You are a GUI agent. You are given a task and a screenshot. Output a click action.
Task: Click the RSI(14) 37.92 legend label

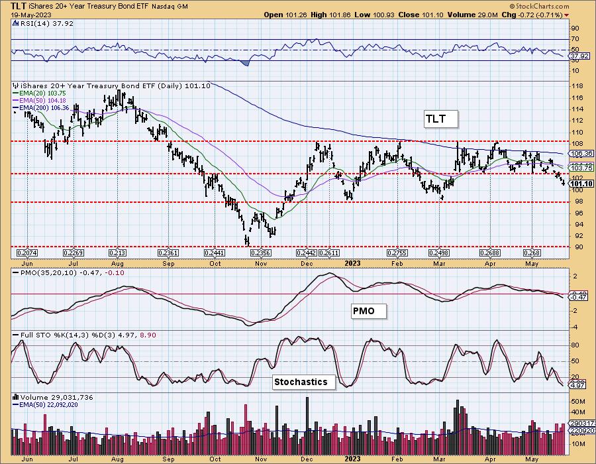point(47,23)
